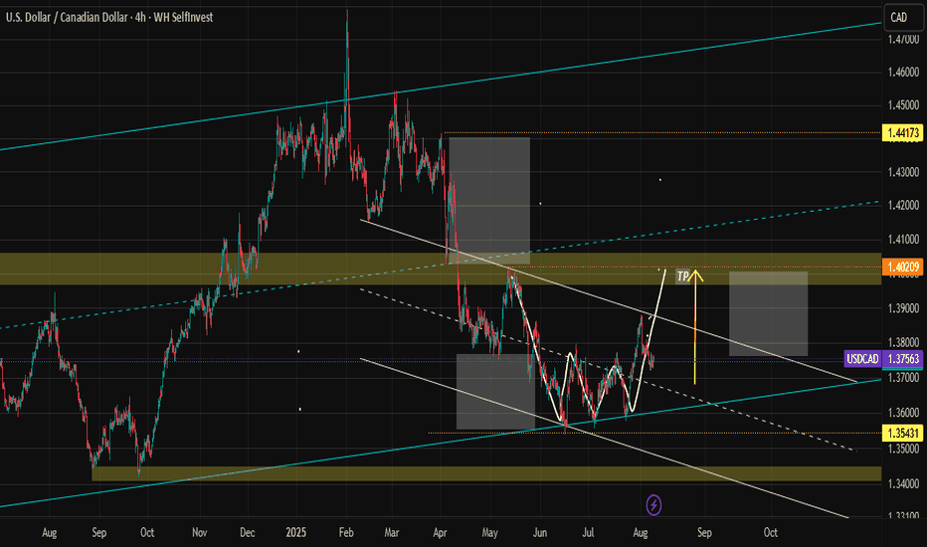
Task: Click the Jul label on time axis
Action: [x=588, y=532]
